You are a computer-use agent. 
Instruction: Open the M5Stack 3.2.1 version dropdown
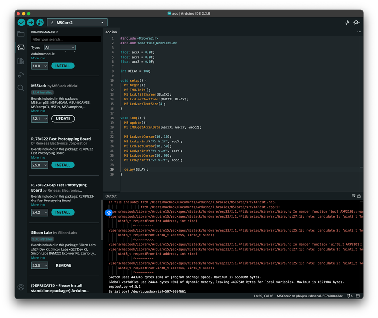point(40,119)
